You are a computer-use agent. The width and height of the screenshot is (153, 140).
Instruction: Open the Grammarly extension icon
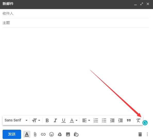pos(145,123)
